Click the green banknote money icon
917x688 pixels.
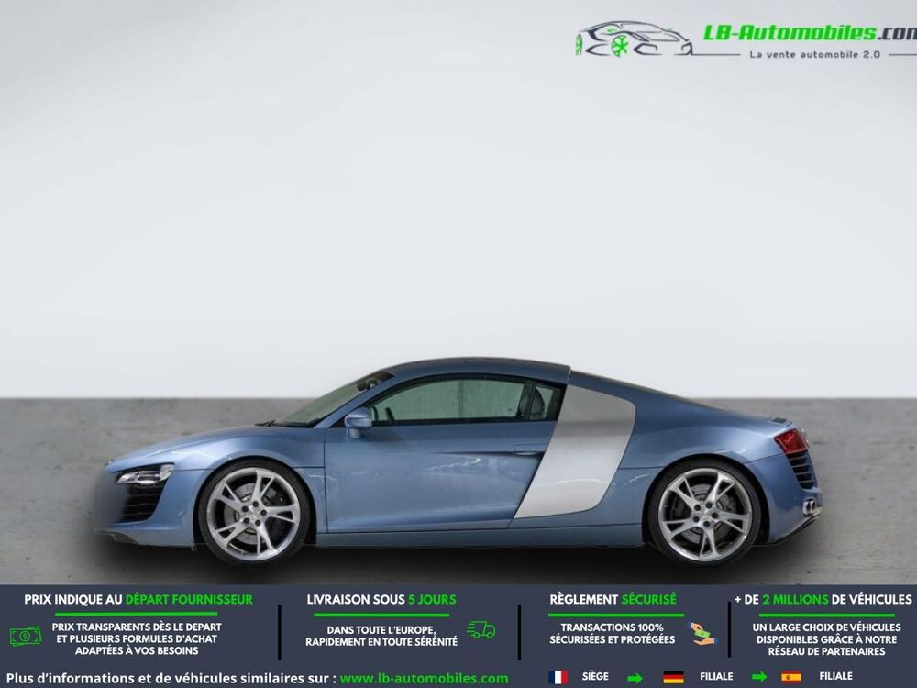tap(25, 636)
